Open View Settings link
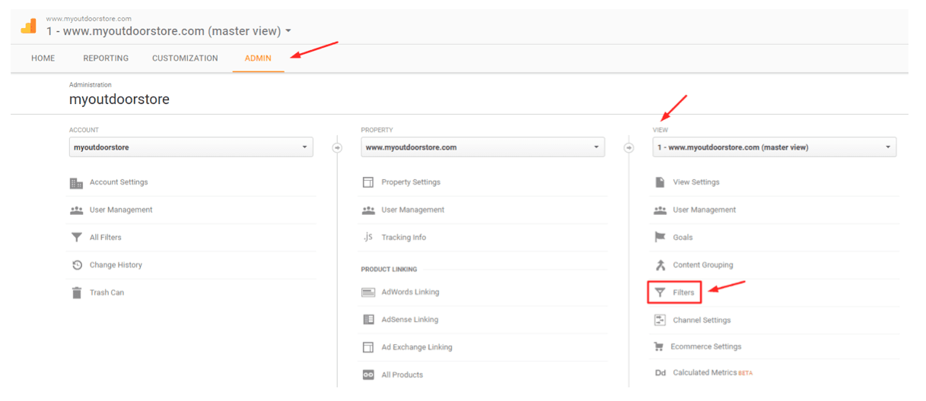Viewport: 926px width, 401px height. (x=696, y=182)
